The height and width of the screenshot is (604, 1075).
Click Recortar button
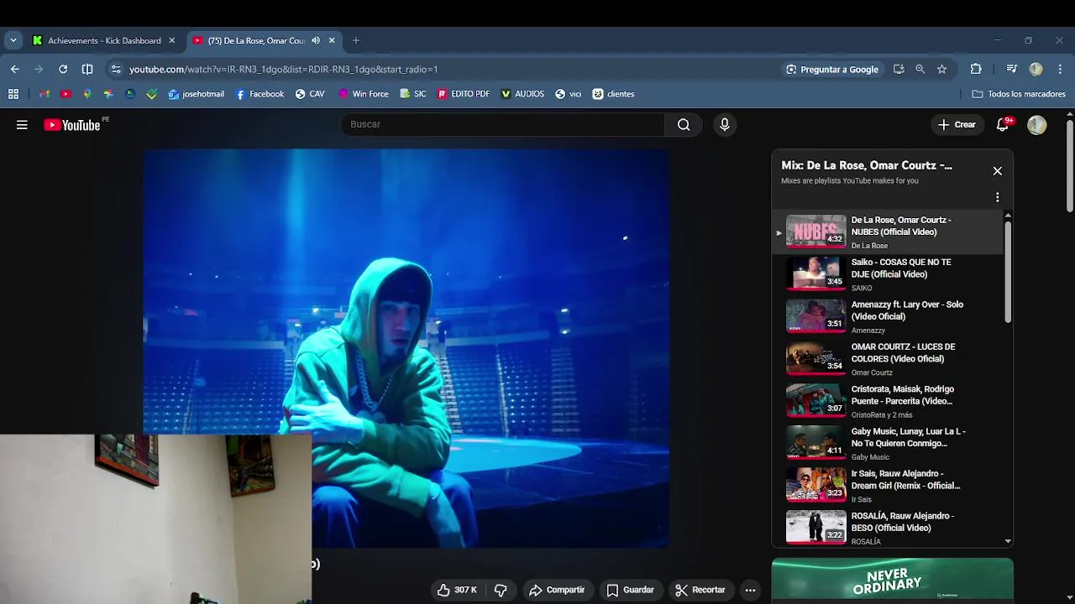point(700,590)
